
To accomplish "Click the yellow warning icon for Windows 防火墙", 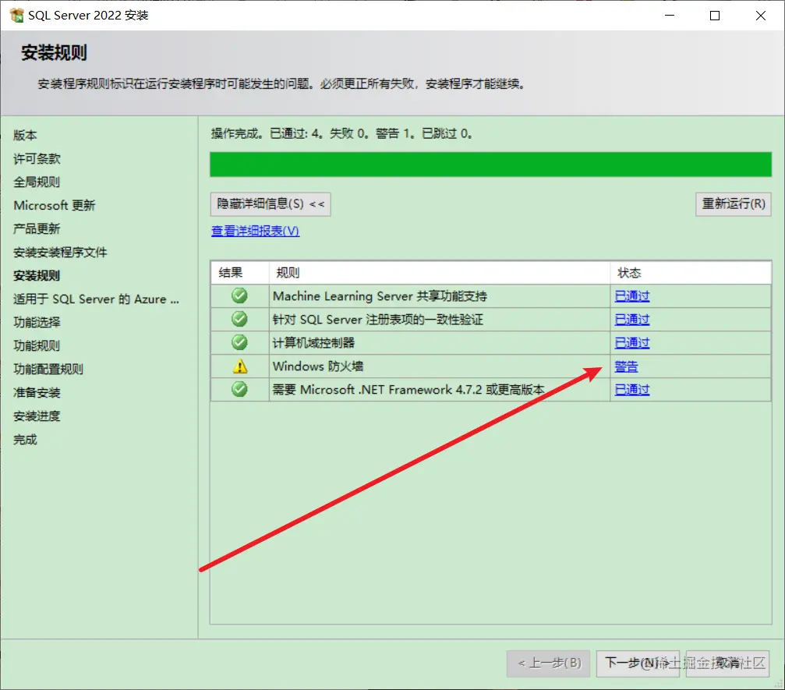I will (x=240, y=366).
